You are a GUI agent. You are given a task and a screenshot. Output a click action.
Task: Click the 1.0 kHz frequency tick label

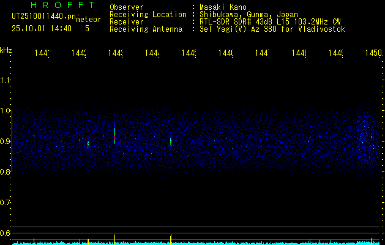click(x=6, y=111)
